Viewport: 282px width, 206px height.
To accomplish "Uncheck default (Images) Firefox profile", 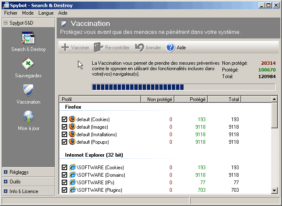I will point(64,127).
